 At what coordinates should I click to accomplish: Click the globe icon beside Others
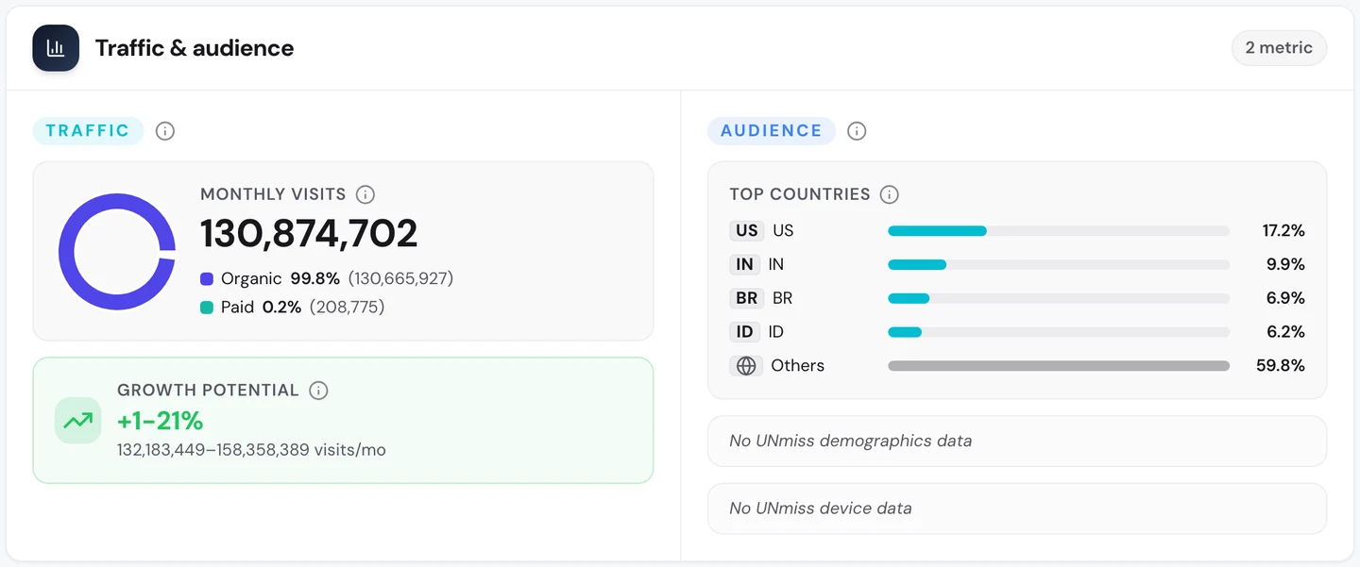tap(746, 366)
